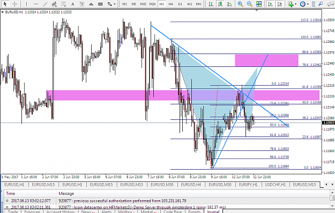Pick the vertical line drawing tool
This screenshot has width=335, height=213.
[26, 4]
